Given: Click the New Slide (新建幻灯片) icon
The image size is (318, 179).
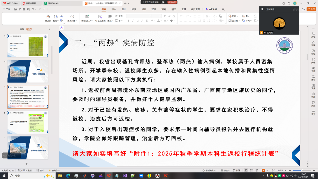Looking at the screenshot, I should [x=87, y=17].
